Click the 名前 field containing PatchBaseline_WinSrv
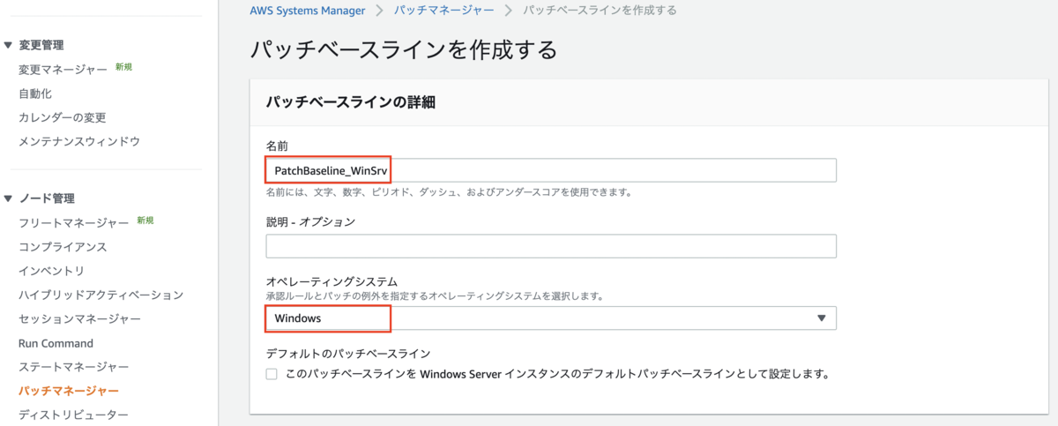This screenshot has height=426, width=1058. (x=551, y=169)
